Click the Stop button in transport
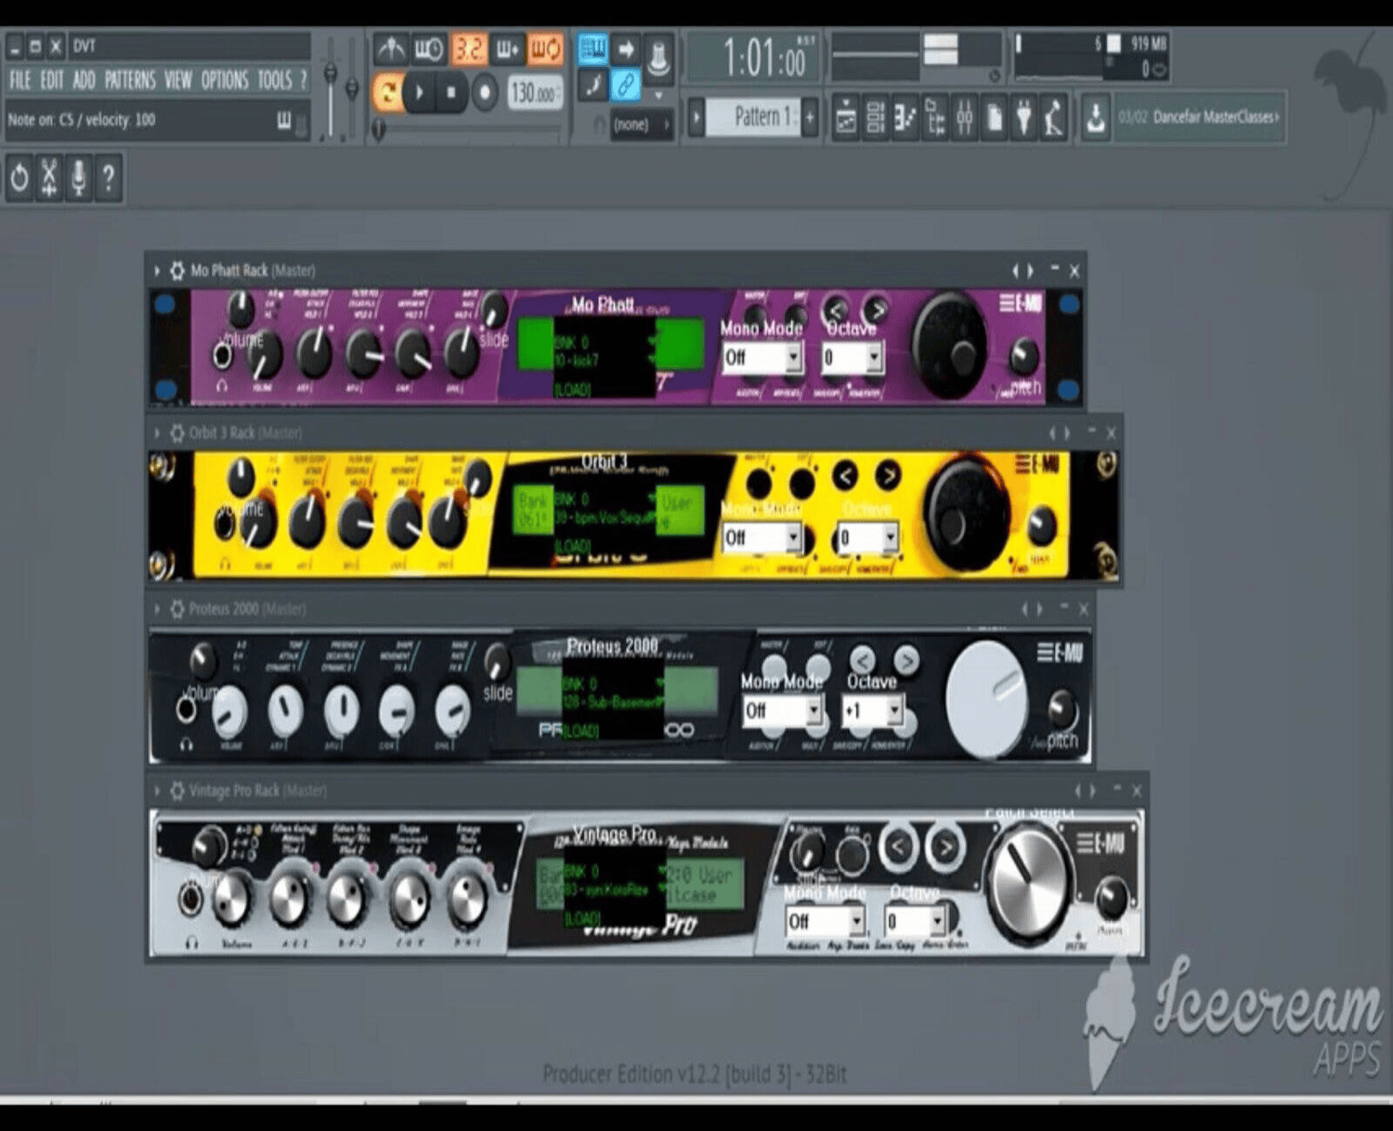This screenshot has width=1393, height=1131. 452,93
